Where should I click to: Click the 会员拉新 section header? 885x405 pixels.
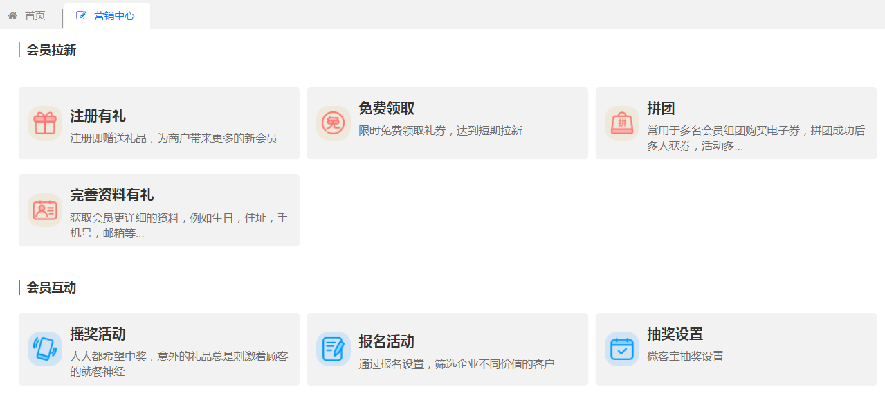(51, 50)
